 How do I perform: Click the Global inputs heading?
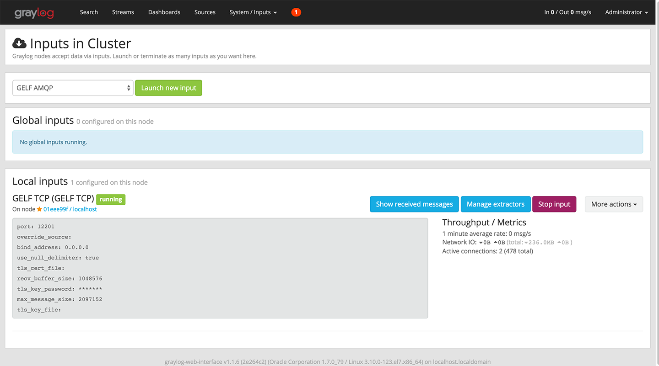pyautogui.click(x=43, y=120)
